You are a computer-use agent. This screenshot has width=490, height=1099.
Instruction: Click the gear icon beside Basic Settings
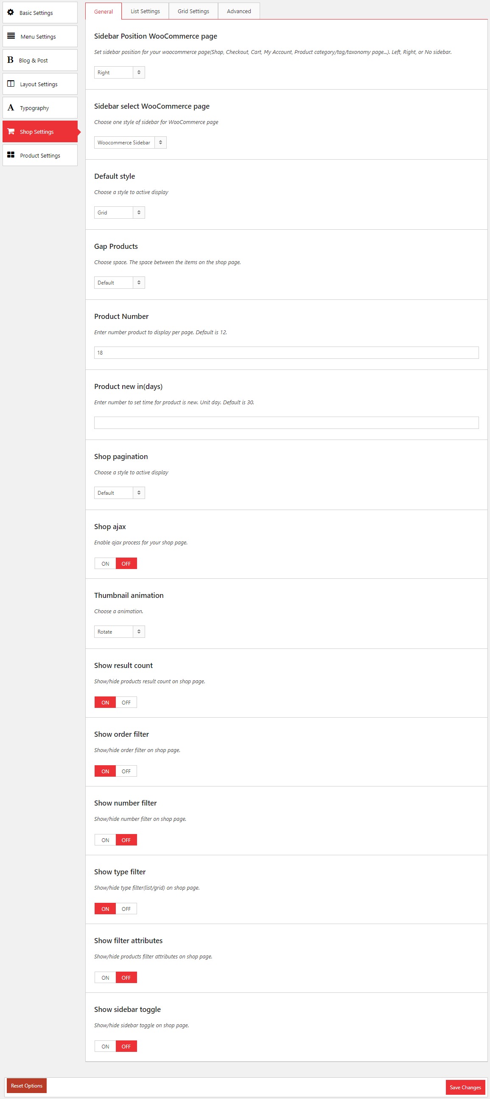11,12
